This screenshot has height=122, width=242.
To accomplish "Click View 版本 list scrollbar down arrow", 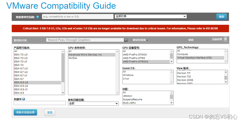I will click(226, 82).
